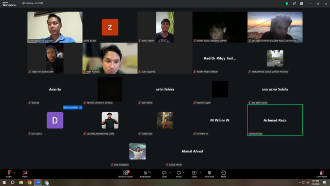This screenshot has width=330, height=186.
Task: Click the Akmal Ahnaf name tile
Action: (192, 151)
